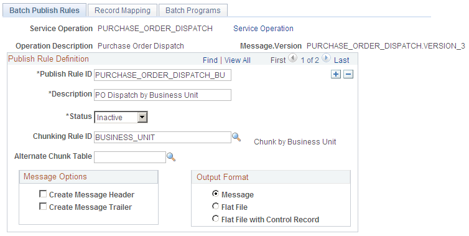Click the Publish Rule Definition heading
The width and height of the screenshot is (469, 236).
(x=49, y=59)
